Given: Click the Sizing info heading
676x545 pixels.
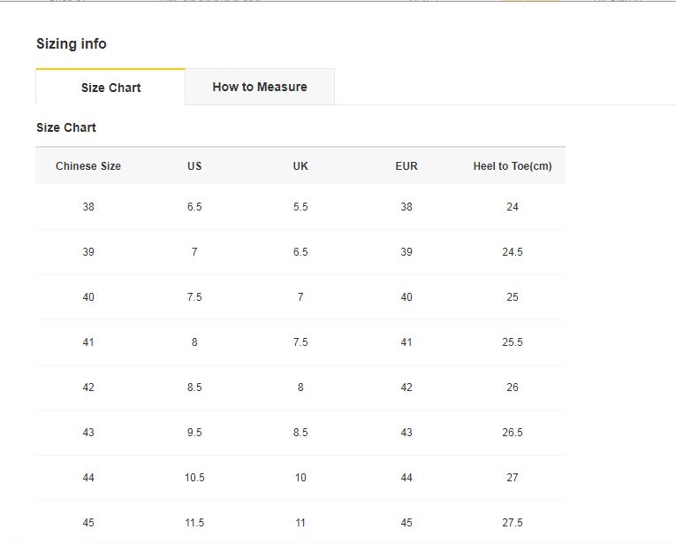Looking at the screenshot, I should pos(72,44).
